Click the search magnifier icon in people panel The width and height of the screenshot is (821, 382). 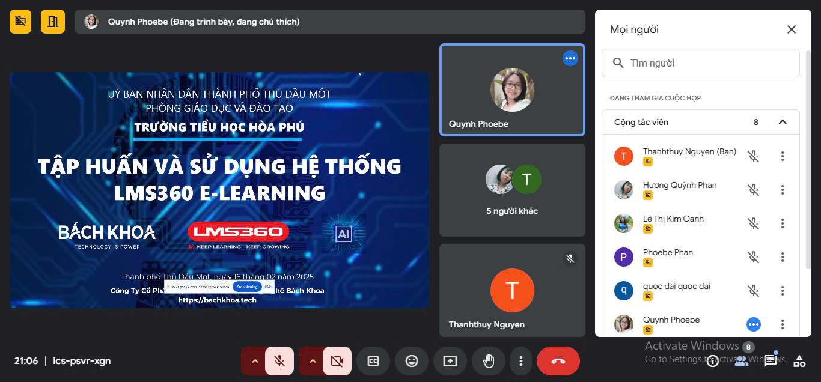618,63
